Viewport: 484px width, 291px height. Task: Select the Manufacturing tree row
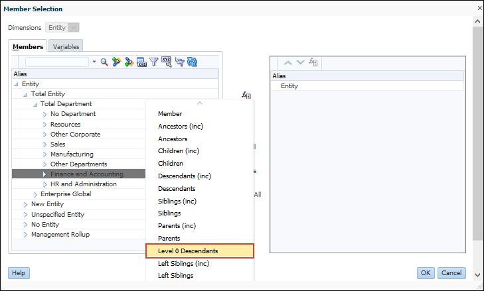[79, 154]
